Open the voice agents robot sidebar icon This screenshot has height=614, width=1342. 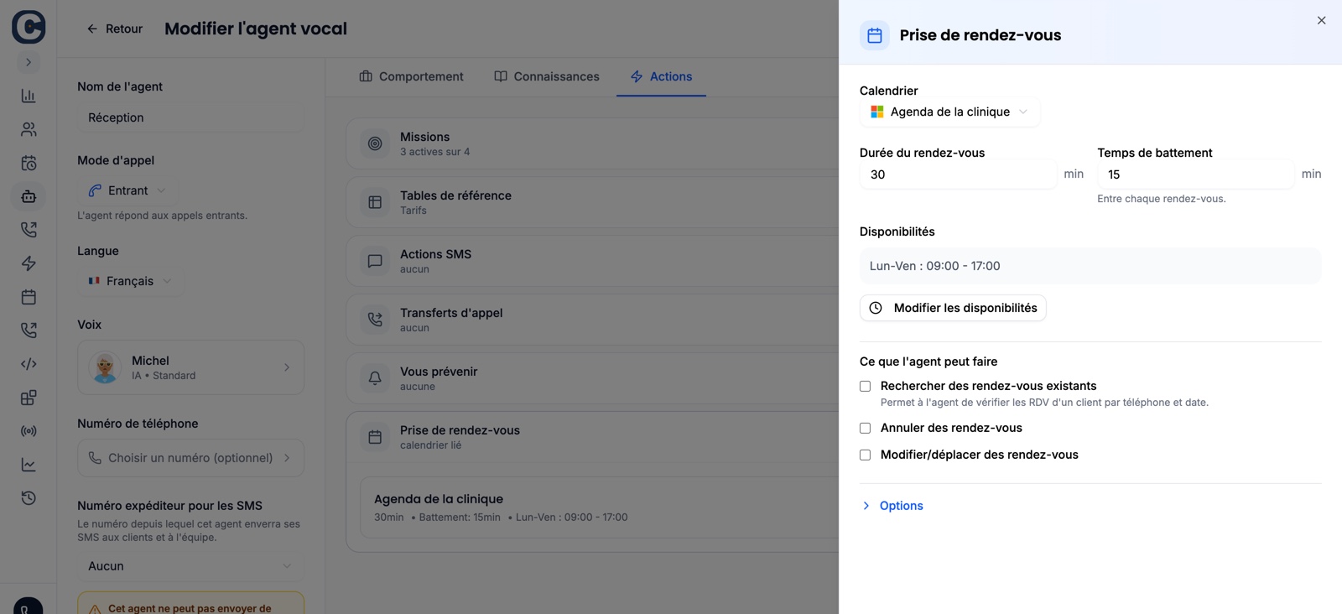coord(29,196)
